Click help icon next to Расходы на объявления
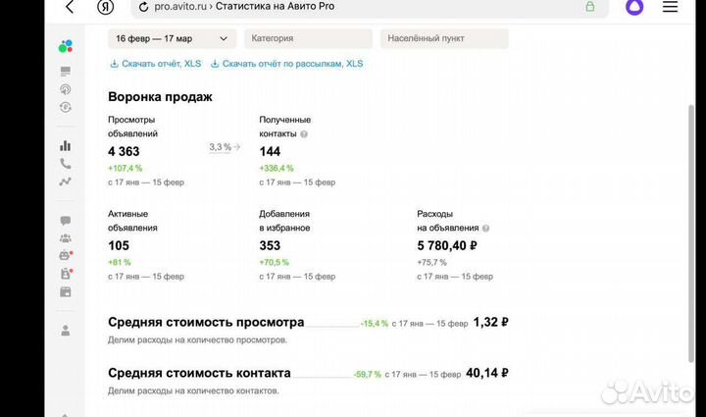This screenshot has height=417, width=706. tap(485, 229)
